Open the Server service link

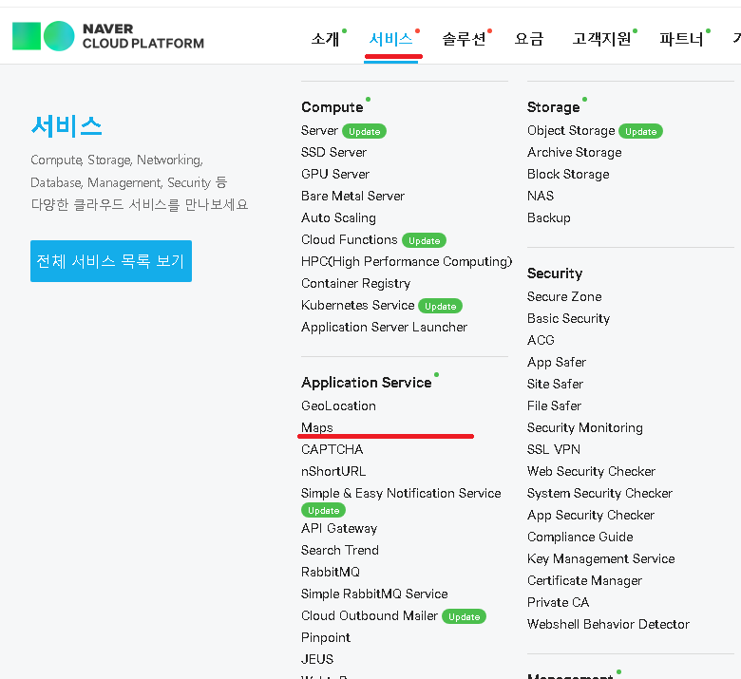[319, 130]
